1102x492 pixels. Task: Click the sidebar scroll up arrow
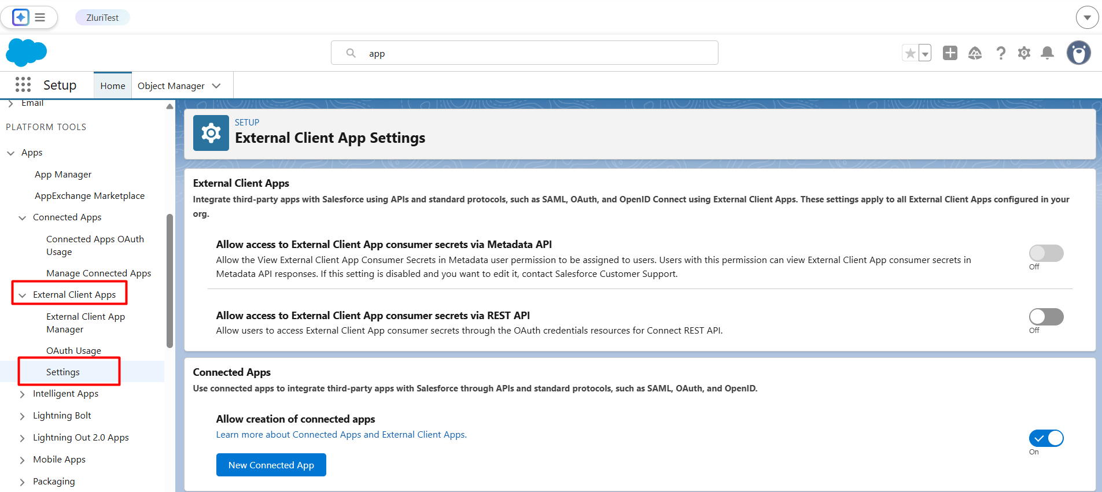(169, 106)
